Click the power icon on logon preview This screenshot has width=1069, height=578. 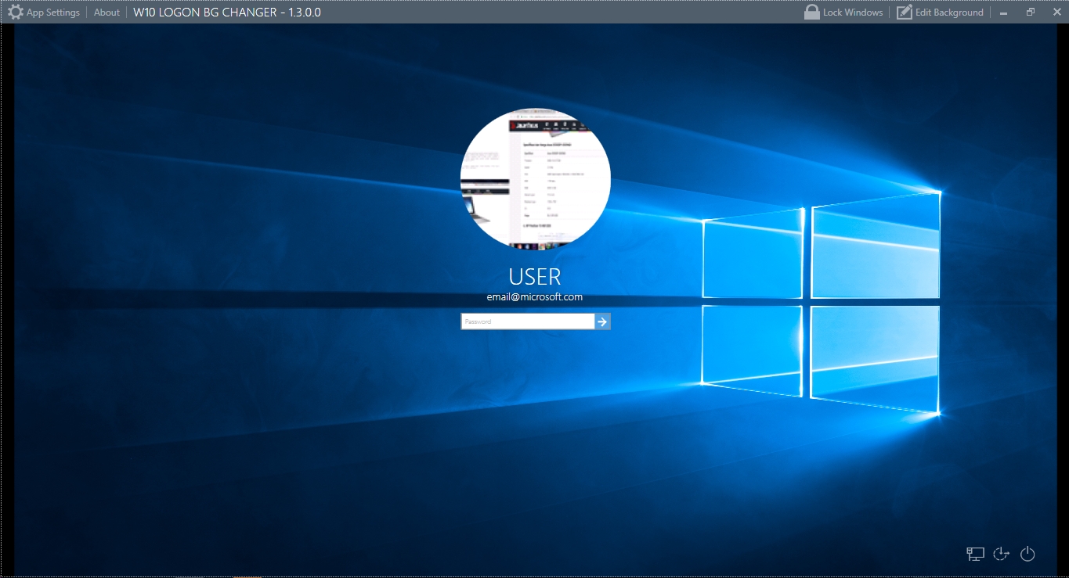[x=1027, y=554]
